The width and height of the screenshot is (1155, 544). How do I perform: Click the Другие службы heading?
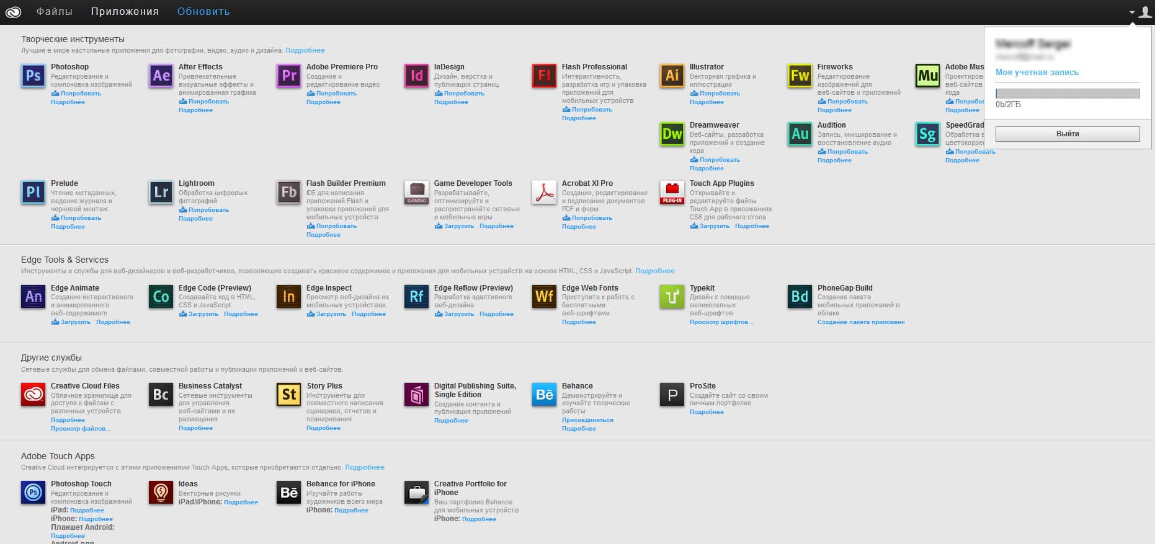51,358
